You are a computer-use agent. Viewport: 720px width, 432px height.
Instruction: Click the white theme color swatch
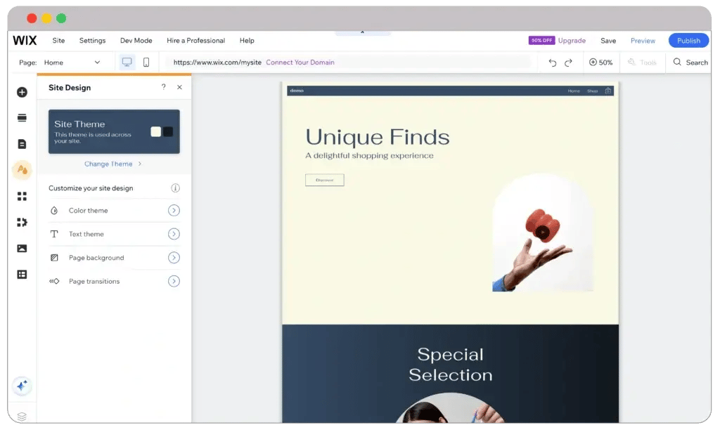click(156, 131)
